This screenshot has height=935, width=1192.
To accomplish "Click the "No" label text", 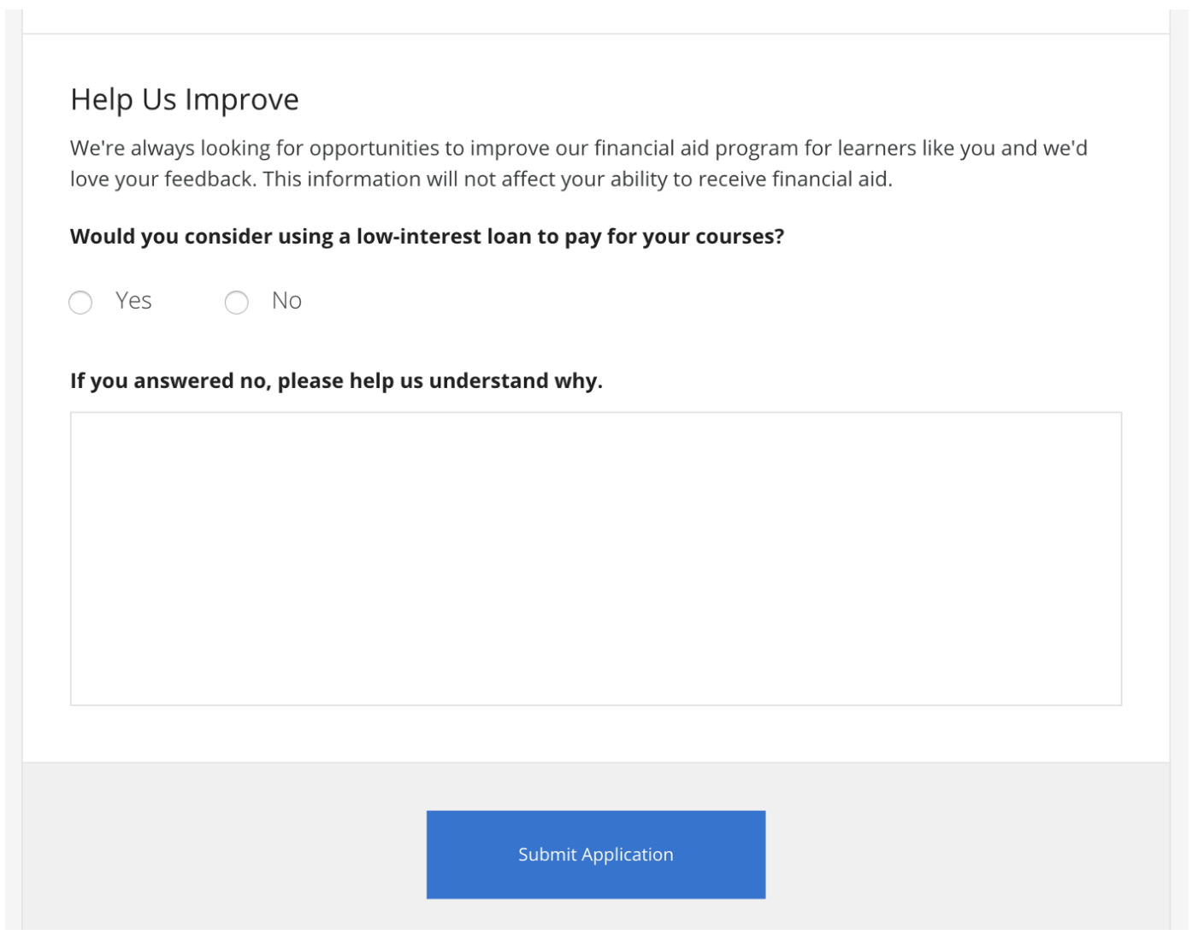I will click(286, 301).
